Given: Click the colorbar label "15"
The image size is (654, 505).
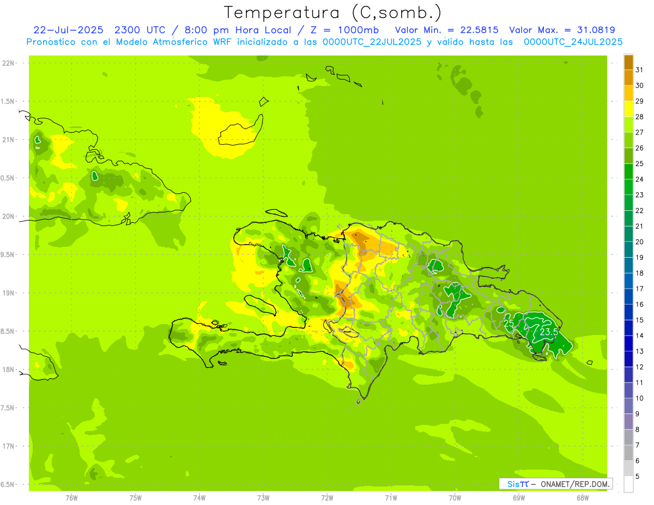Looking at the screenshot, I should pyautogui.click(x=640, y=320).
